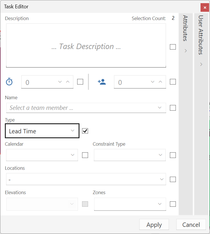The width and height of the screenshot is (210, 234).
Task: Click the Cancel button
Action: (x=191, y=225)
